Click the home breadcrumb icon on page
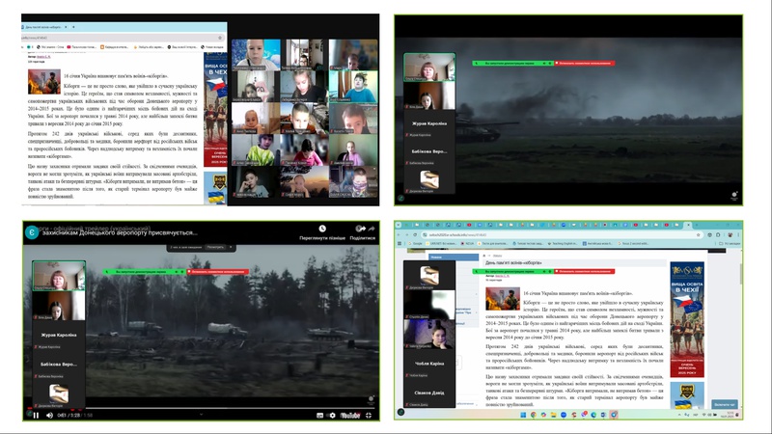Screen dimensions: 772x434 (484, 256)
